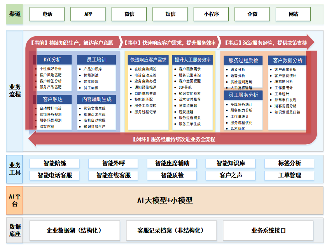Click the 企业数据湖（结构化）box

click(75, 231)
